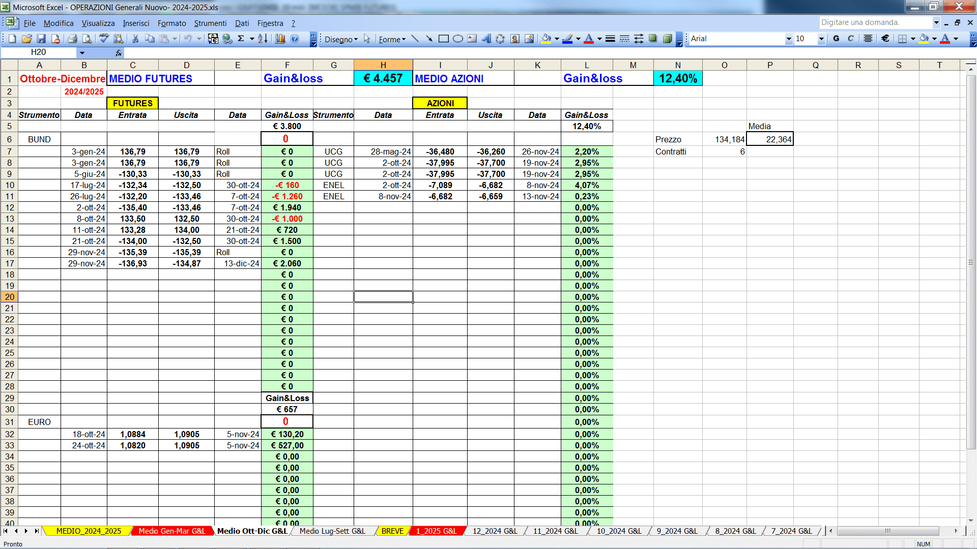Viewport: 977px width, 549px height.
Task: Insert a text box from Drawing toolbar
Action: 472,39
